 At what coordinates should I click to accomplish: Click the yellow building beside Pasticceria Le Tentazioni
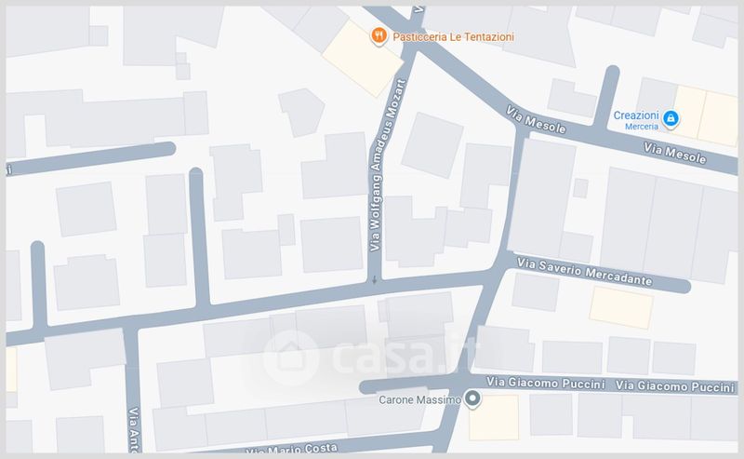[363, 59]
